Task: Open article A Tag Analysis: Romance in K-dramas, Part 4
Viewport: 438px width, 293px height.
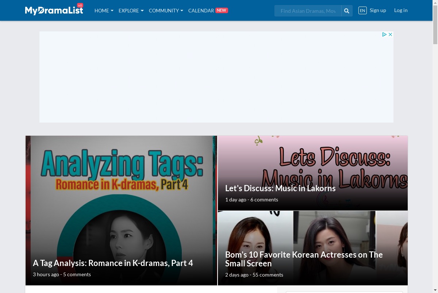Action: [113, 263]
